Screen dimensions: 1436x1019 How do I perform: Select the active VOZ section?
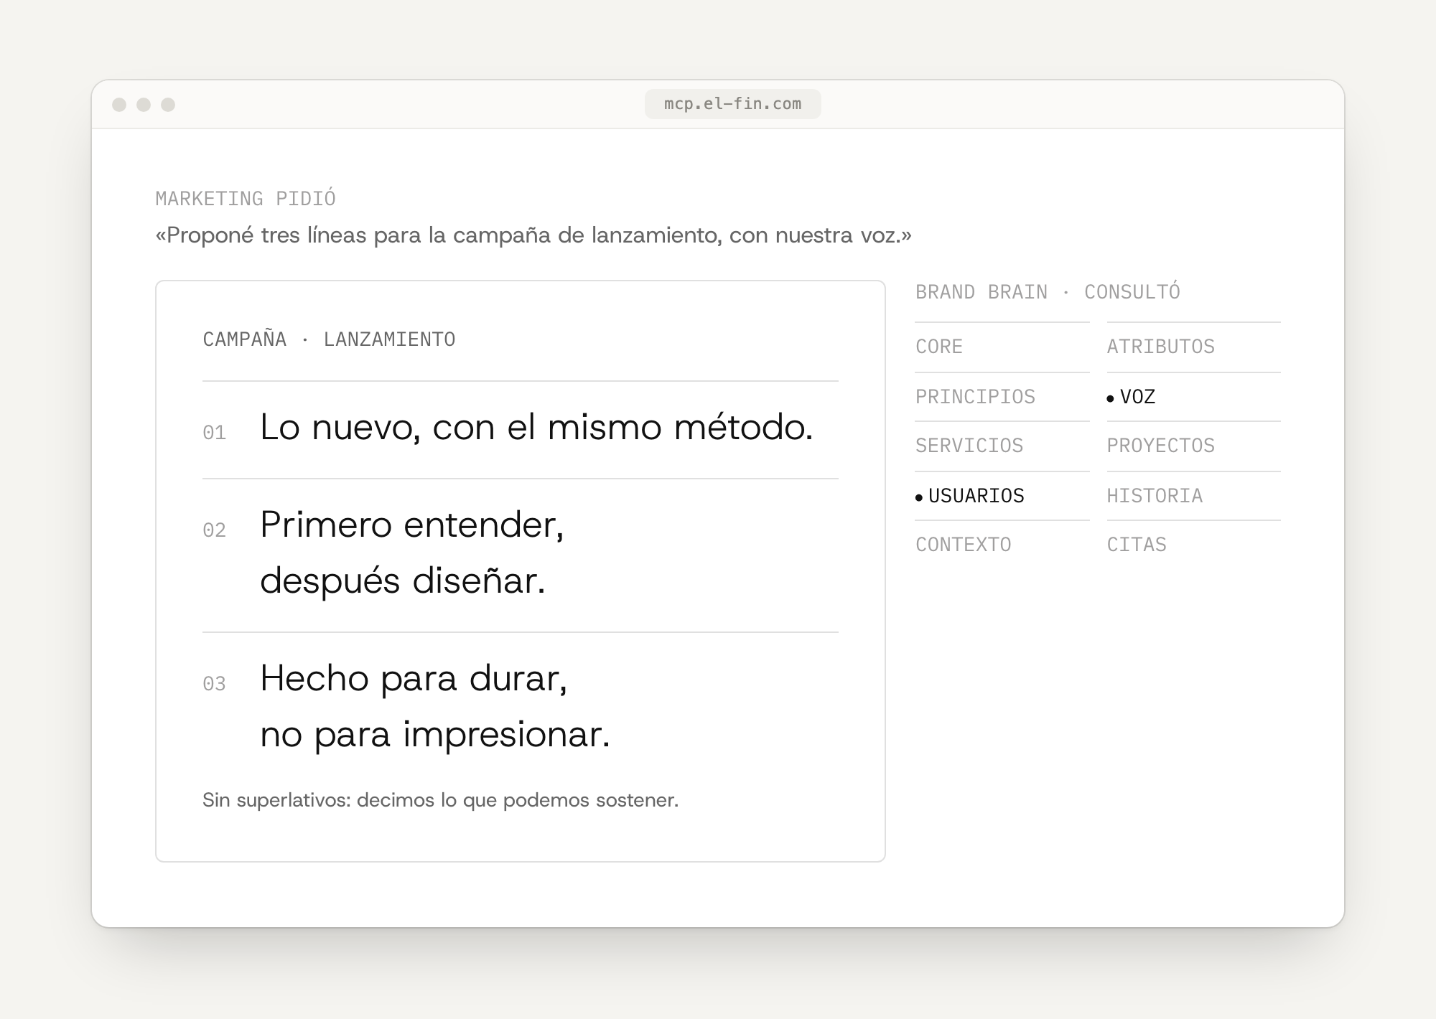coord(1132,397)
